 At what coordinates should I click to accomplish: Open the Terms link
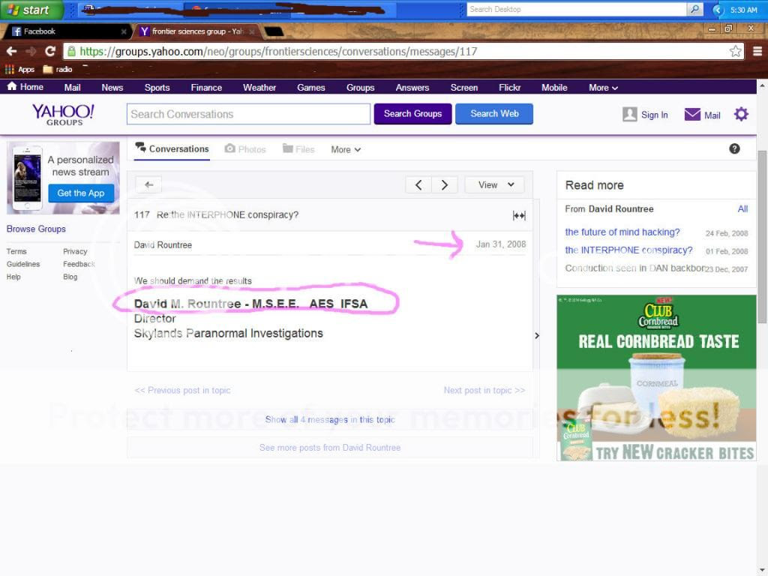[x=16, y=251]
